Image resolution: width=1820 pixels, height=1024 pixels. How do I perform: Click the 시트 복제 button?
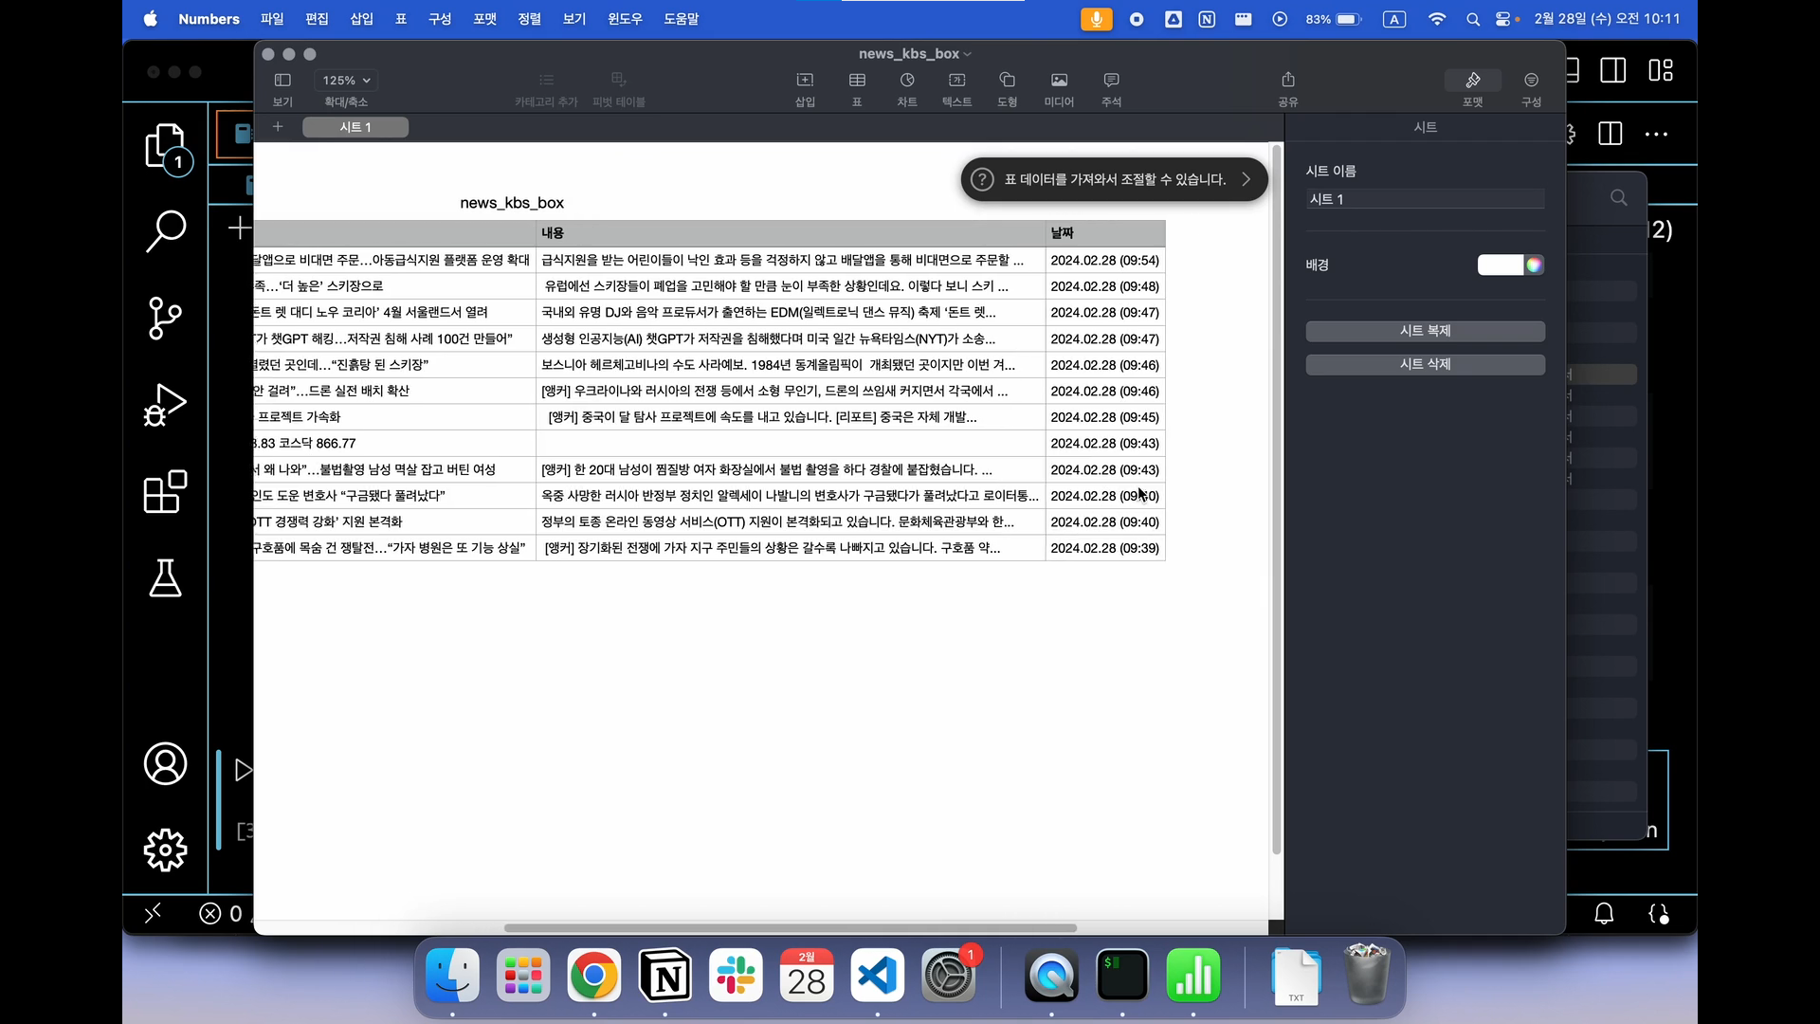[1425, 331]
